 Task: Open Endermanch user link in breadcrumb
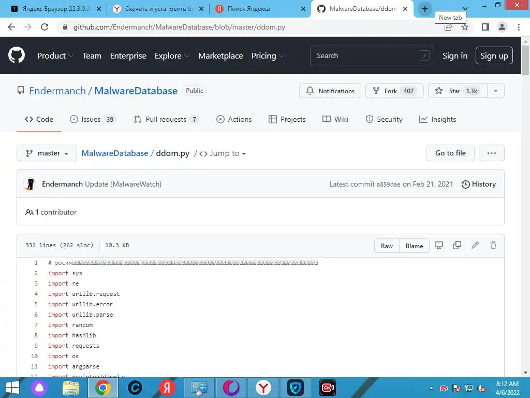(x=57, y=91)
